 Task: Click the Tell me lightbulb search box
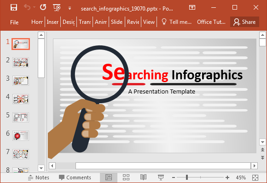pyautogui.click(x=176, y=22)
